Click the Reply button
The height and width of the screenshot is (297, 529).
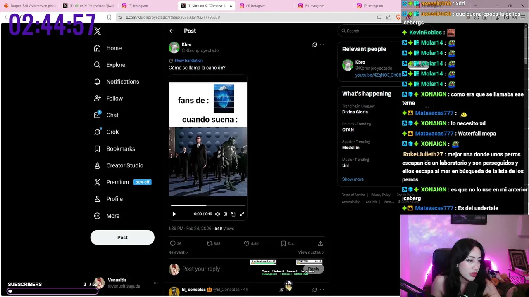coord(314,269)
